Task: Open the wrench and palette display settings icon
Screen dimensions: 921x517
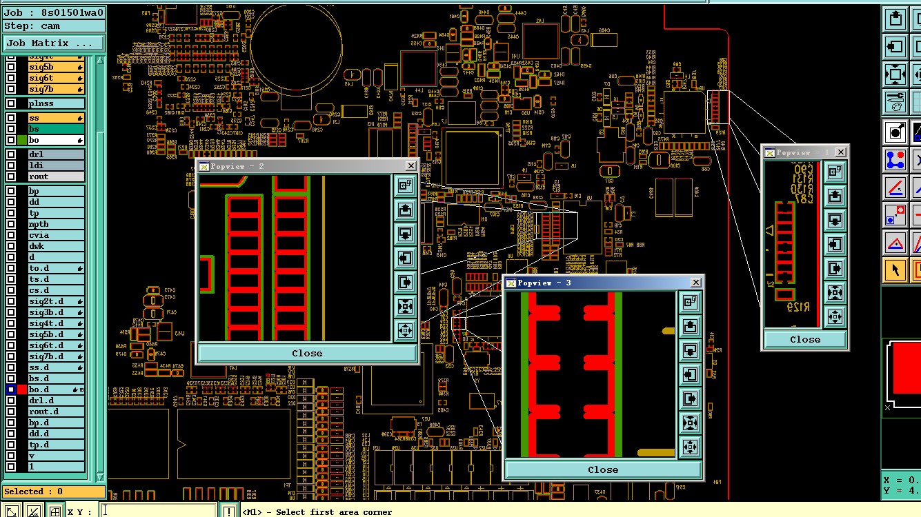Action: [x=895, y=102]
